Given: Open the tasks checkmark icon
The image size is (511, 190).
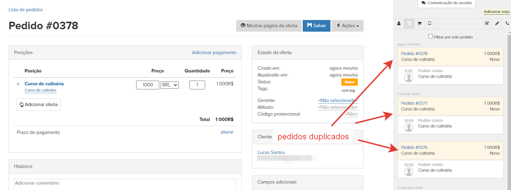Looking at the screenshot, I should click(x=487, y=23).
